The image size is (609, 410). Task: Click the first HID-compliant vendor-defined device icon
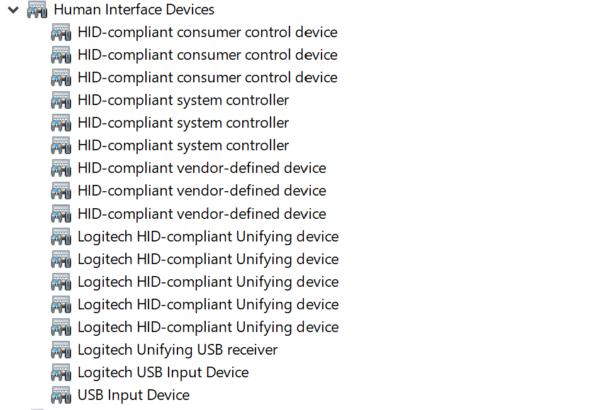[61, 168]
